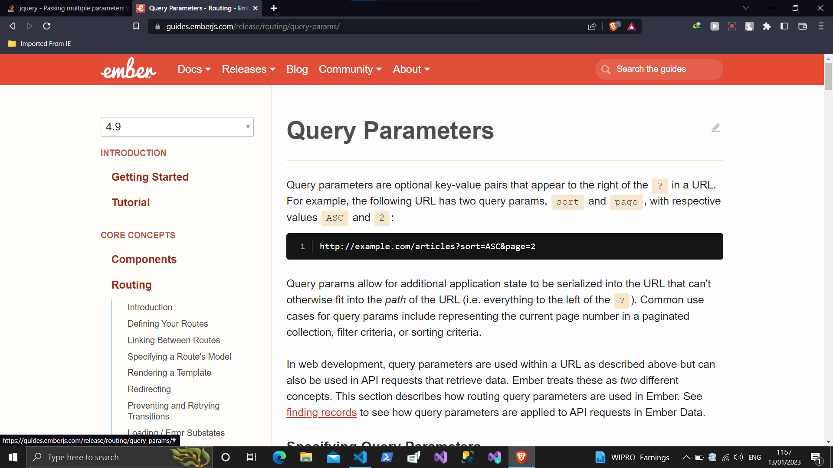This screenshot has width=833, height=468.
Task: Click the Brave Shields lion icon
Action: pos(613,26)
